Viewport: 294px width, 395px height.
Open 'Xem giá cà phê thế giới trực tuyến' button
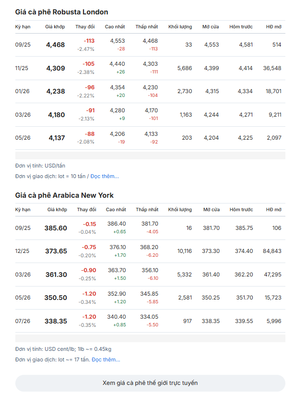tap(150, 383)
